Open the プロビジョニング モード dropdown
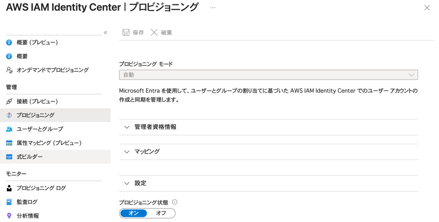439x222 pixels. point(268,75)
